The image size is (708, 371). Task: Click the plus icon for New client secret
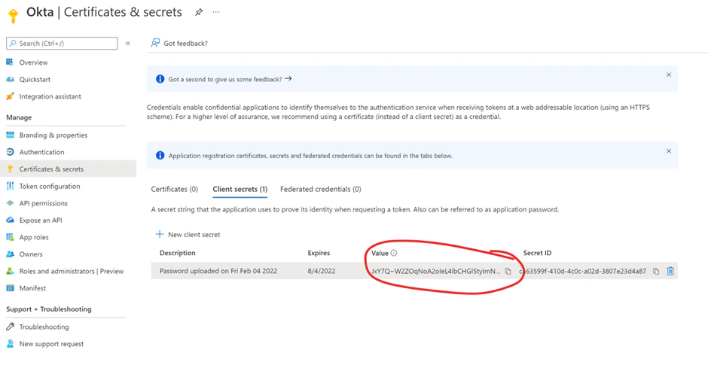[x=160, y=234]
